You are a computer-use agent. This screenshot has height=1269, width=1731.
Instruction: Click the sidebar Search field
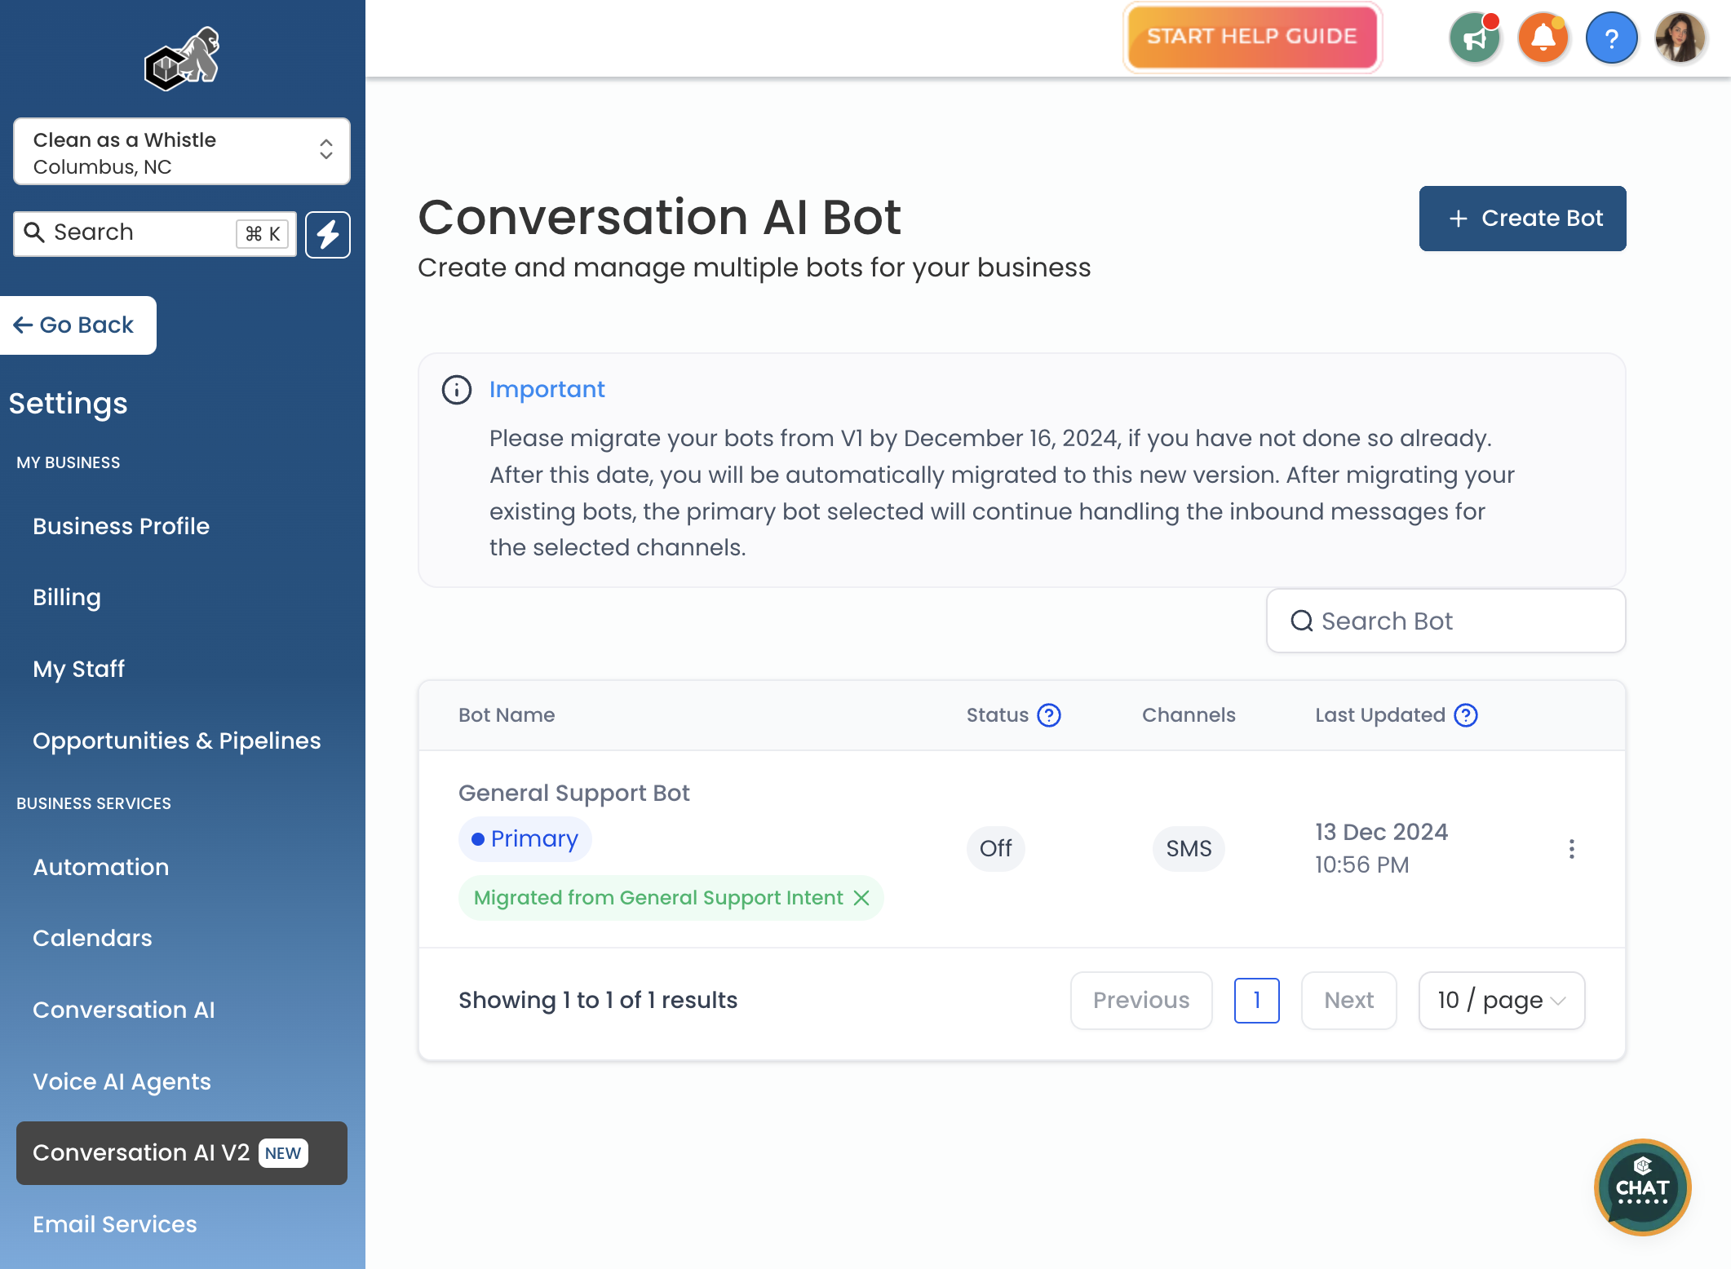pyautogui.click(x=155, y=234)
